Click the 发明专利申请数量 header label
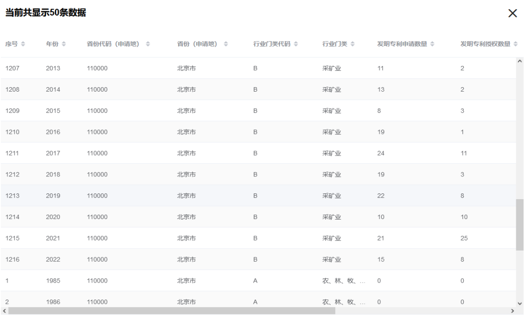The width and height of the screenshot is (524, 316). coord(402,44)
